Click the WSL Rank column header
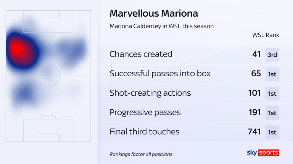 266,35
